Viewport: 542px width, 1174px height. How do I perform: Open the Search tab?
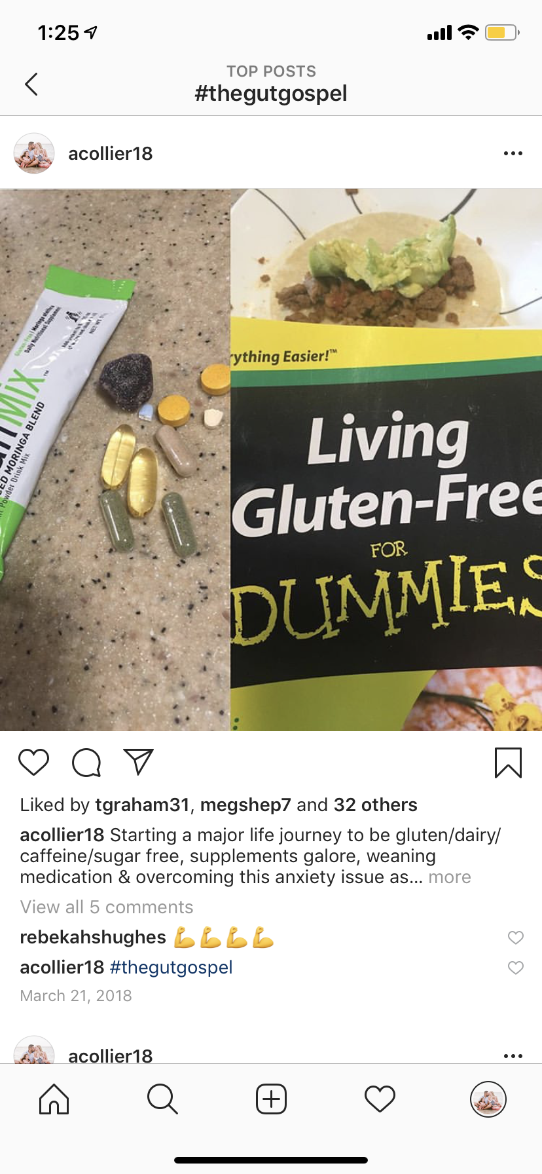click(162, 1099)
